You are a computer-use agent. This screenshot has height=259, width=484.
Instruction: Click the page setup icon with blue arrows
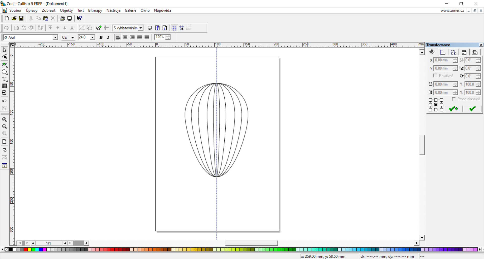(157, 28)
